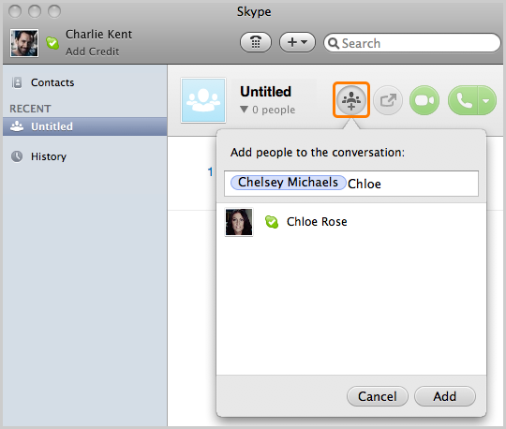This screenshot has height=429, width=506.
Task: Click the green online status icon beside Charlie Kent
Action: 52,43
